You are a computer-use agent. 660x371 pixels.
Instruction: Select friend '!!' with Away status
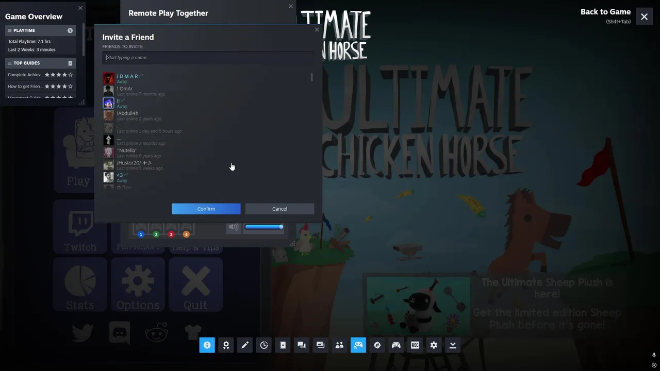click(x=206, y=103)
